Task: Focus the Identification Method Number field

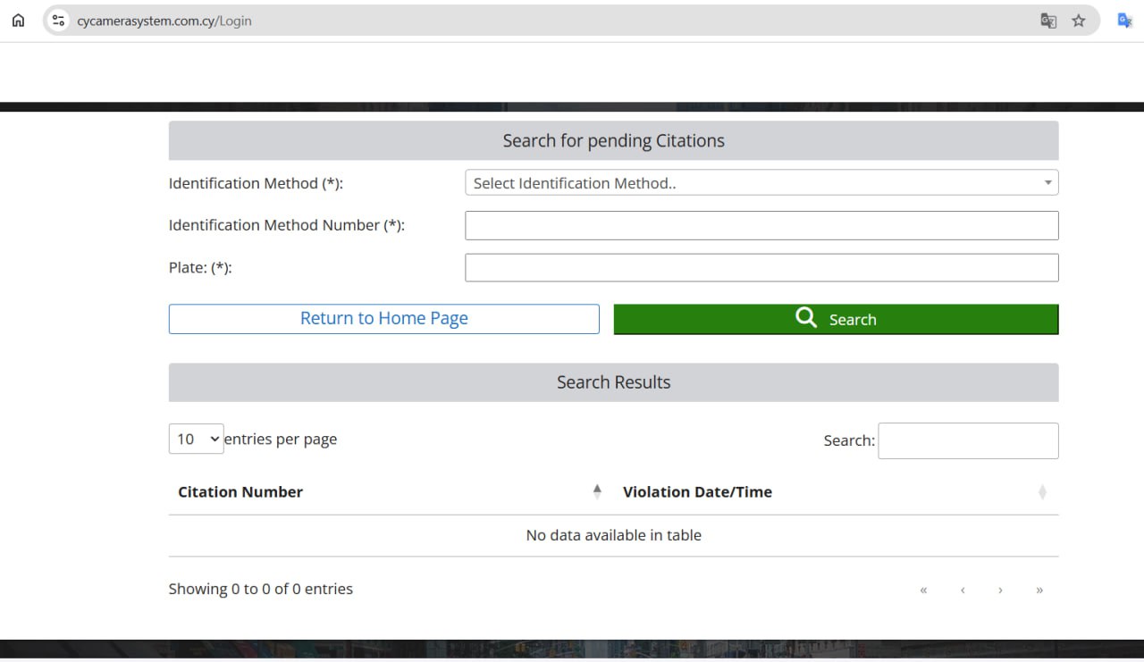Action: 761,225
